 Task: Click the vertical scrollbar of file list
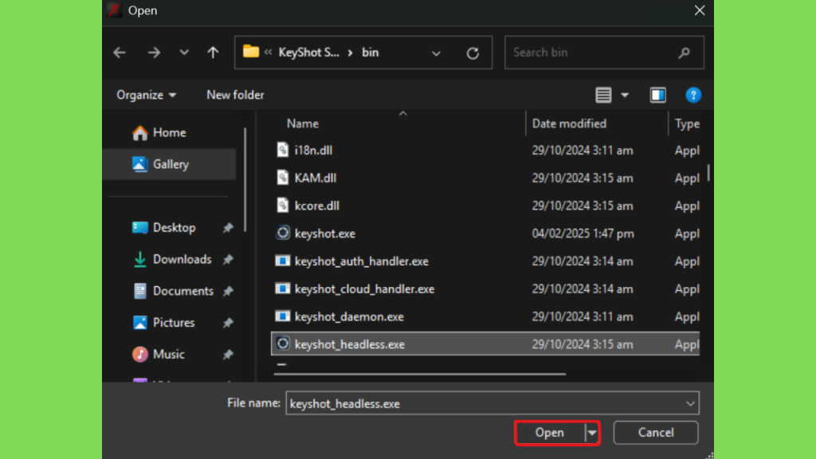(x=708, y=173)
